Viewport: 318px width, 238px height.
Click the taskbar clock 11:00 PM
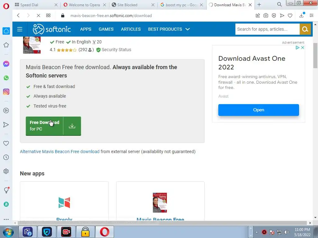302,230
